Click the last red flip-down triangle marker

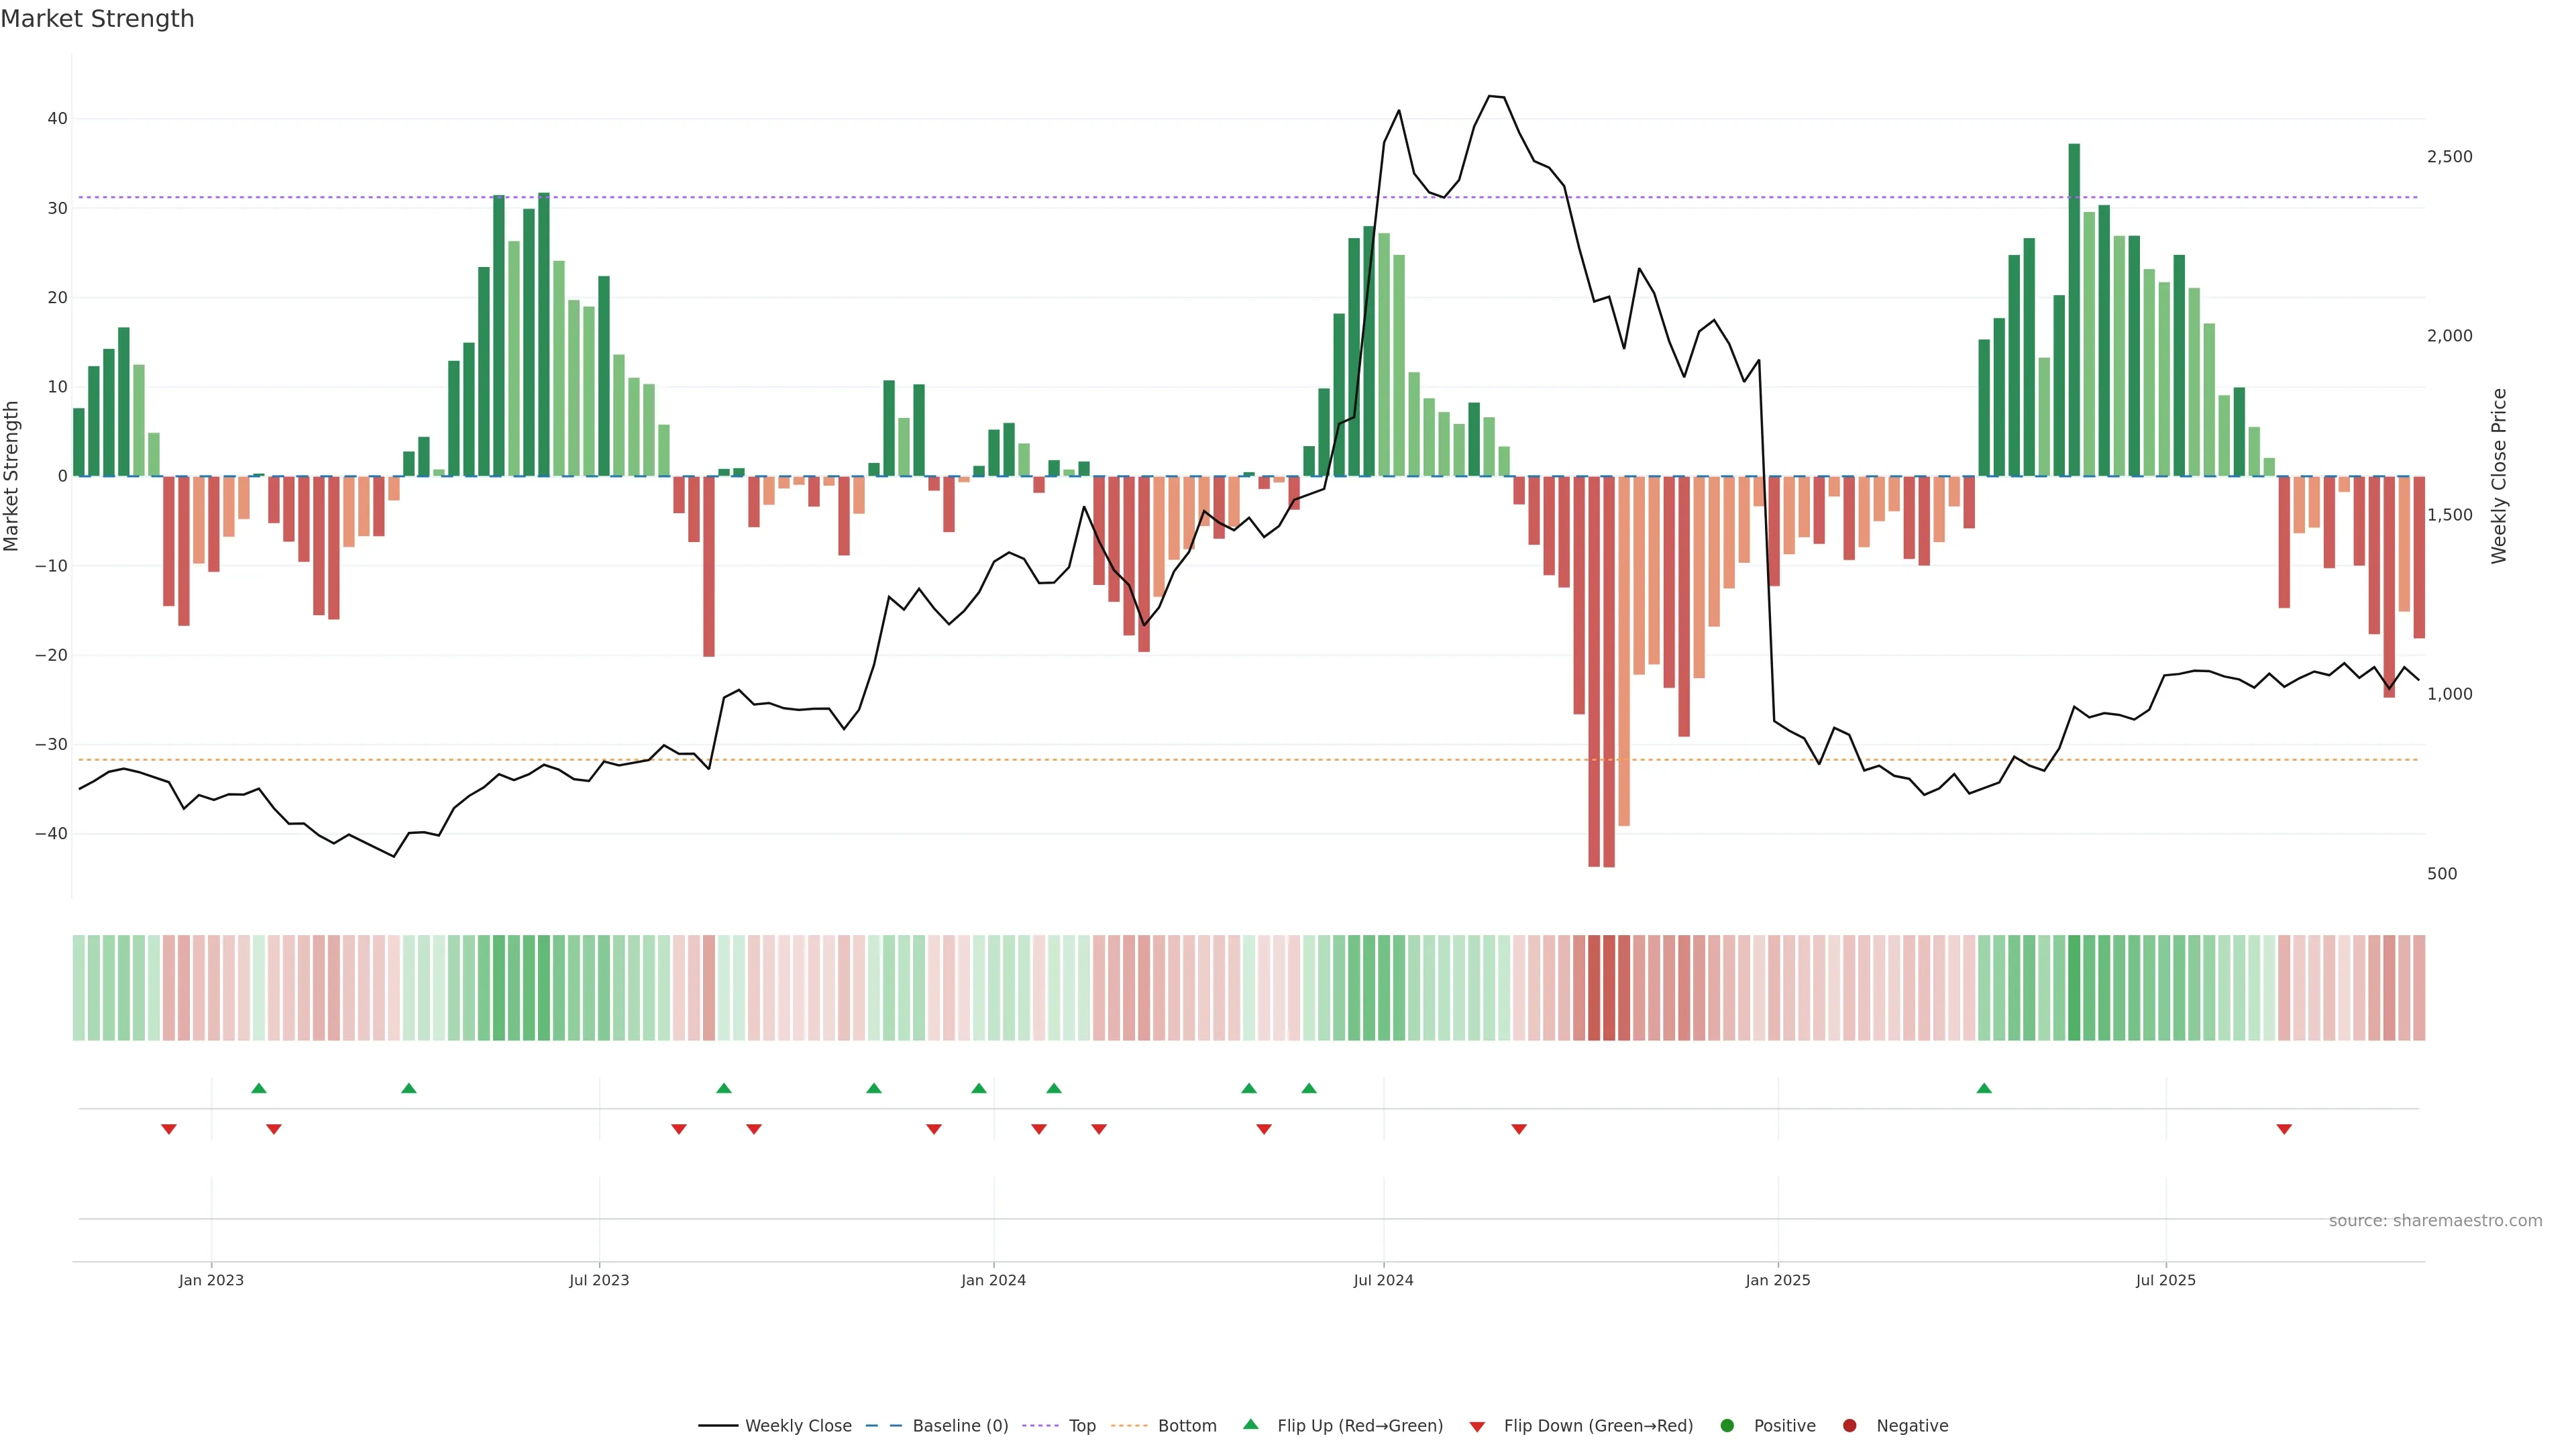click(x=2284, y=1129)
